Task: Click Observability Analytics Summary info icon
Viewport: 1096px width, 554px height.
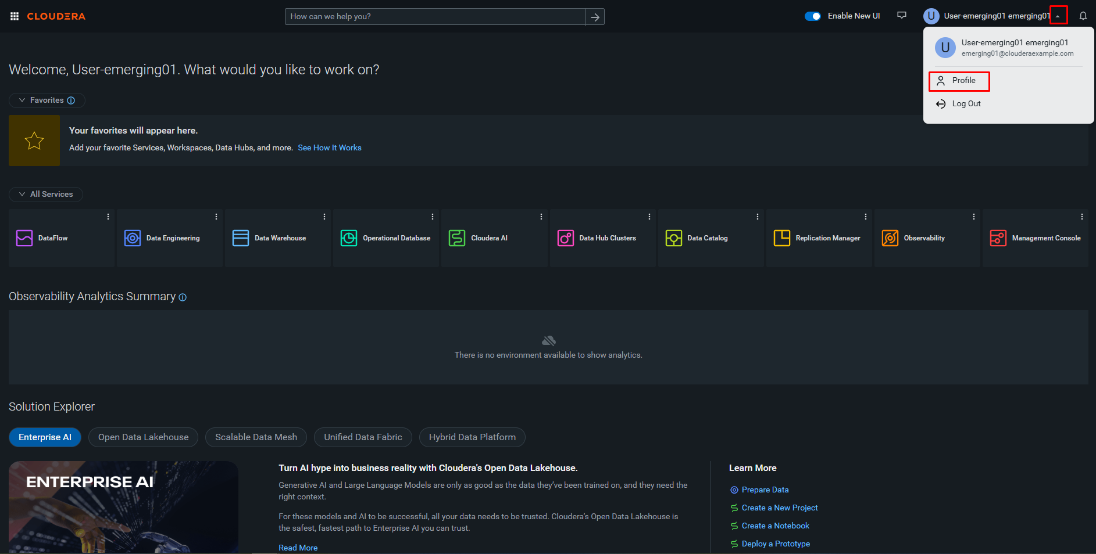Action: coord(183,297)
